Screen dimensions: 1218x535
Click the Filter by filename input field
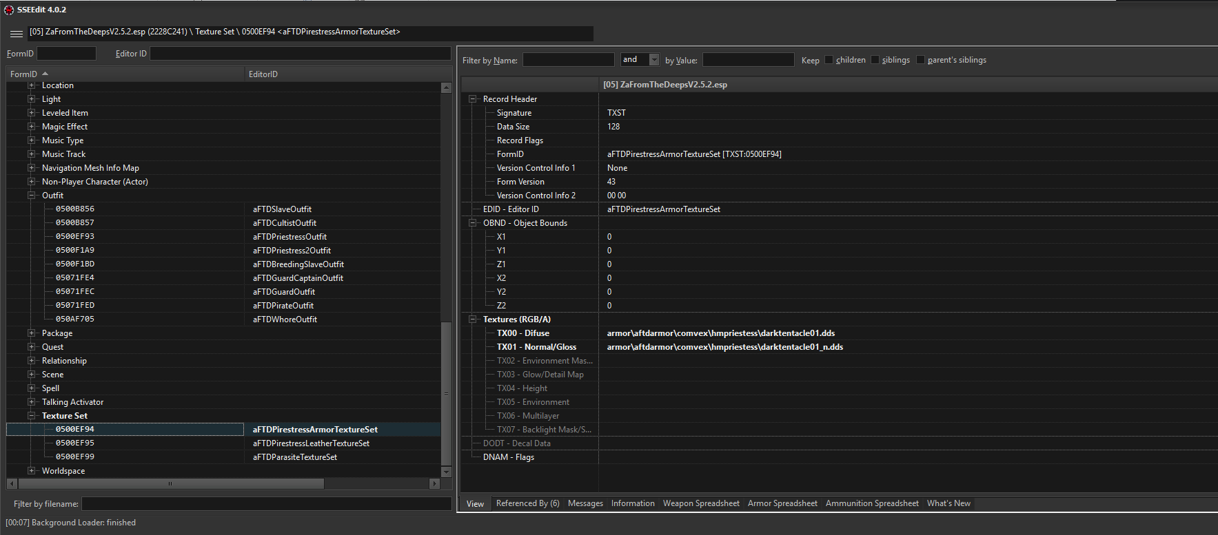tap(266, 504)
